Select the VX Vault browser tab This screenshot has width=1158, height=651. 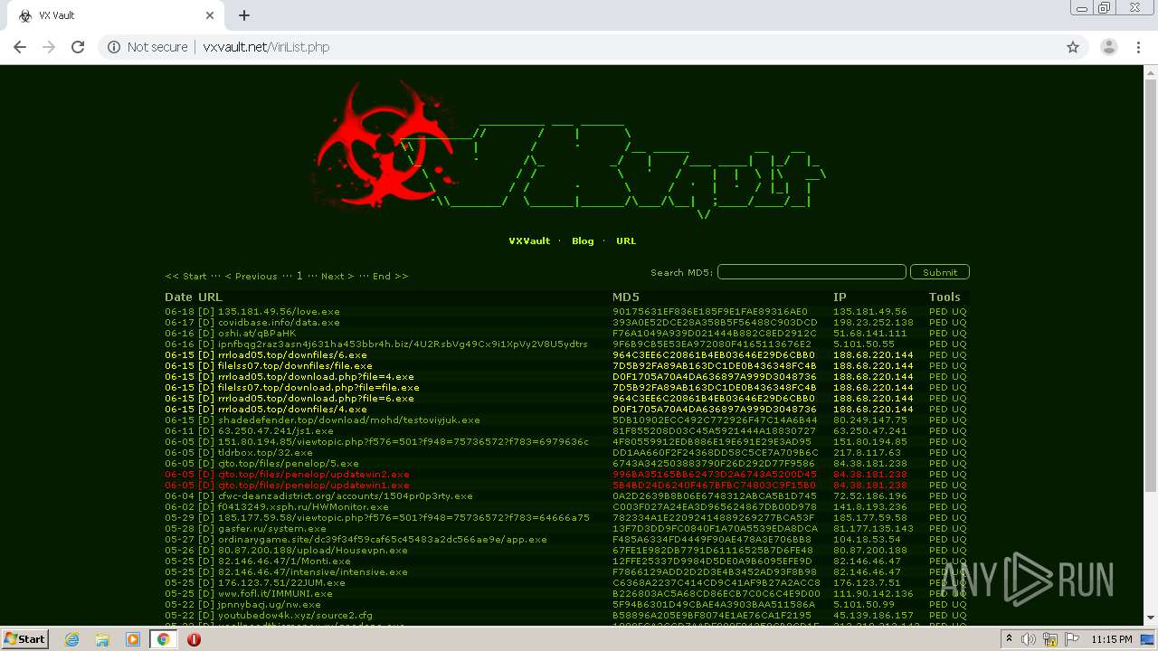[x=116, y=15]
